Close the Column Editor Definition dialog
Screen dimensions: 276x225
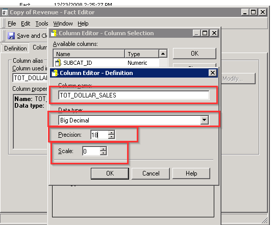[213, 73]
